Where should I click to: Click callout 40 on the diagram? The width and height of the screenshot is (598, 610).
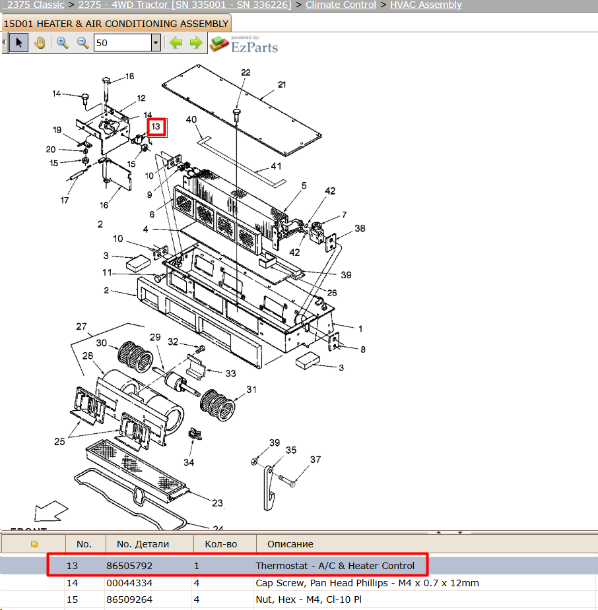[x=191, y=119]
